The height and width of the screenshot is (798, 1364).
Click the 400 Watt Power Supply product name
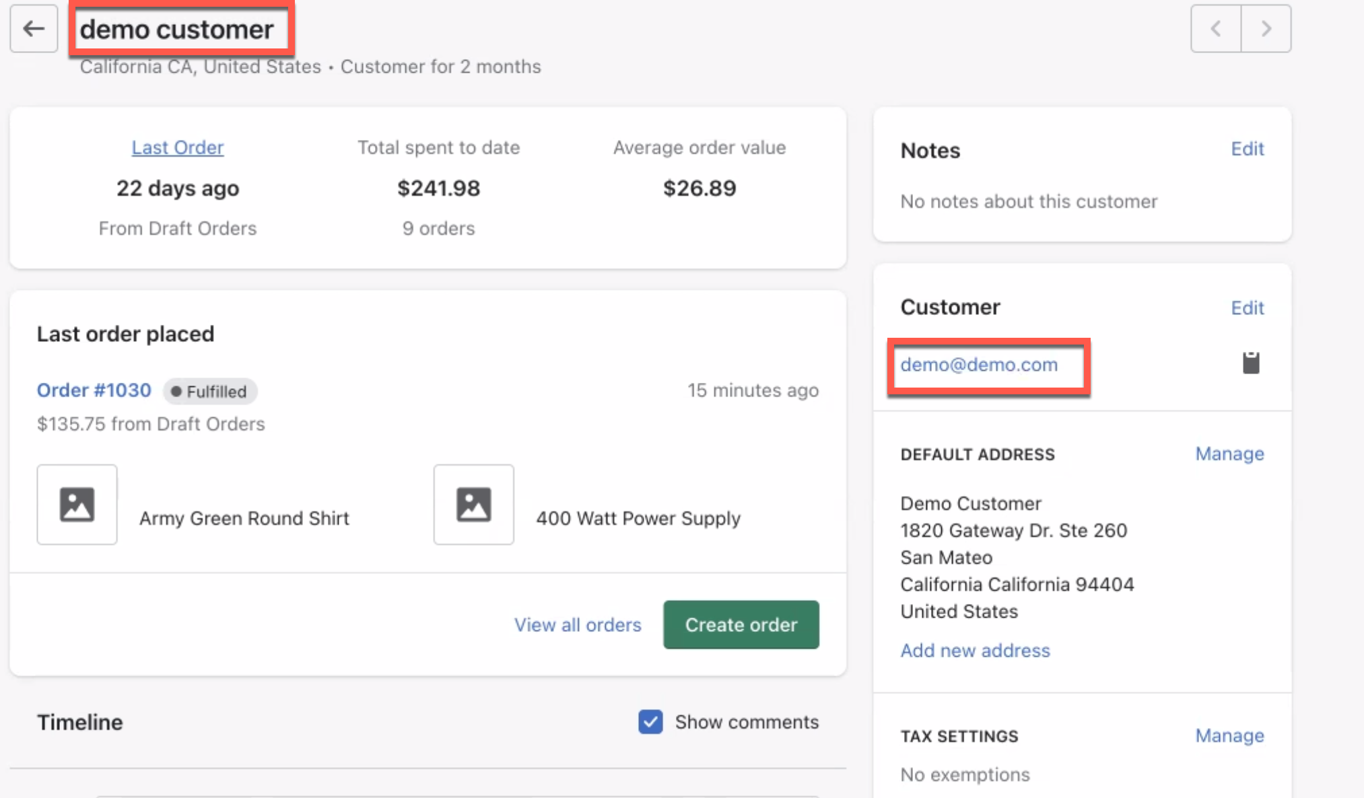(638, 519)
